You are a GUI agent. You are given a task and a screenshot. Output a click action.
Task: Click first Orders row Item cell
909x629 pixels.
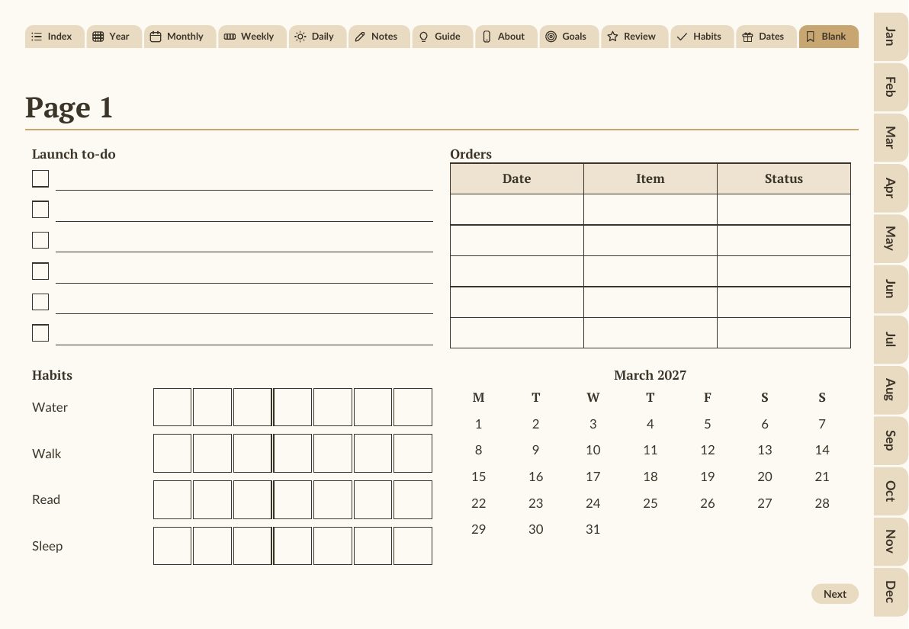pos(650,209)
